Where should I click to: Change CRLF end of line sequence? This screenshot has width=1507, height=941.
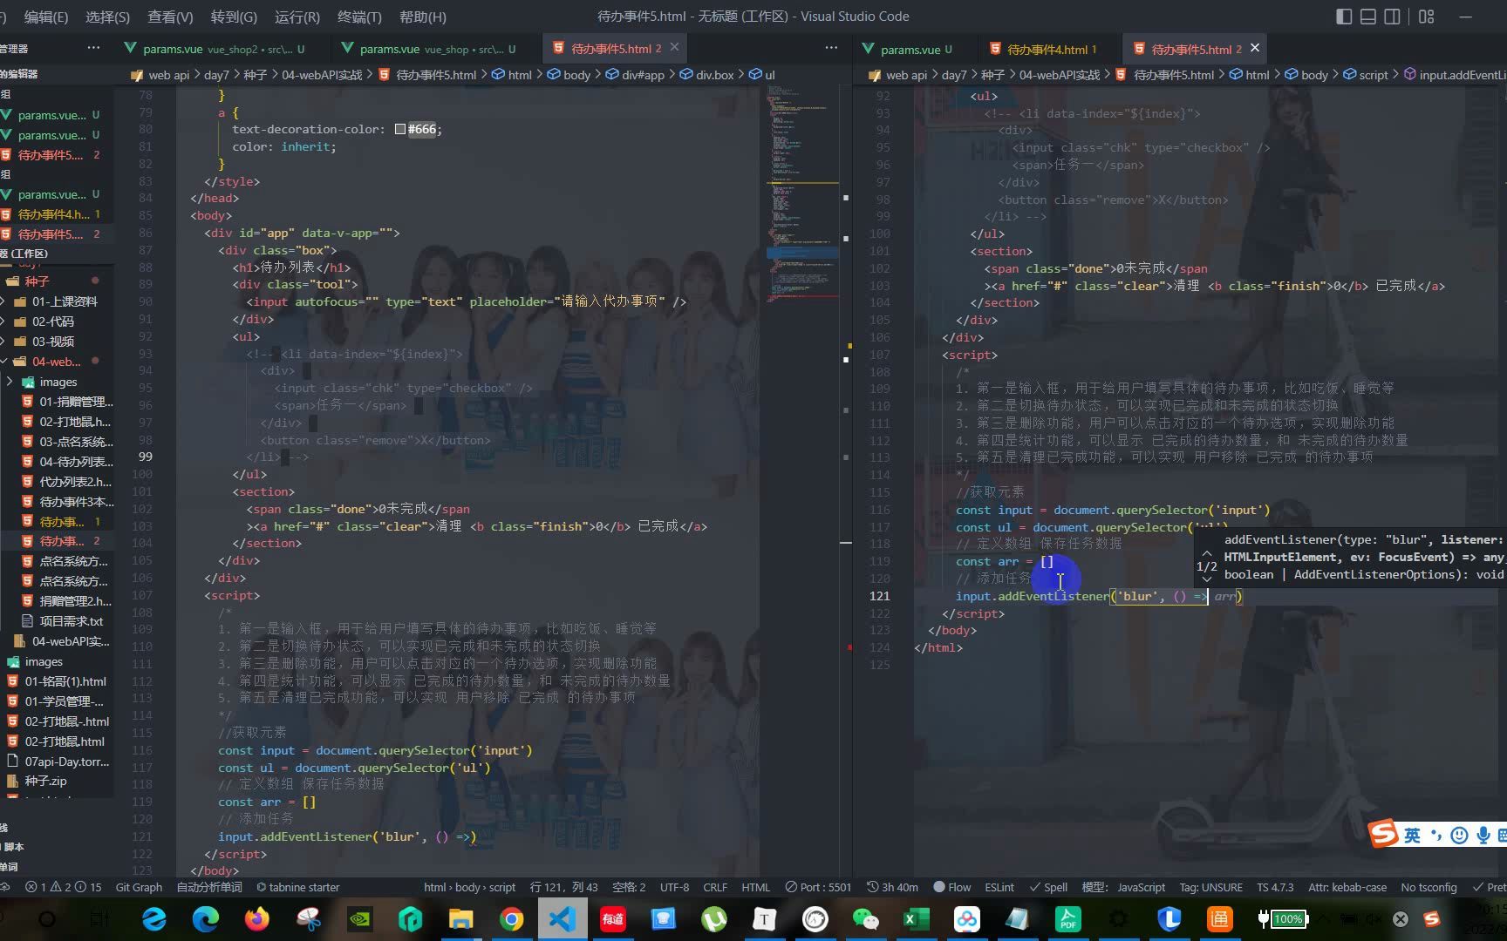tap(715, 887)
